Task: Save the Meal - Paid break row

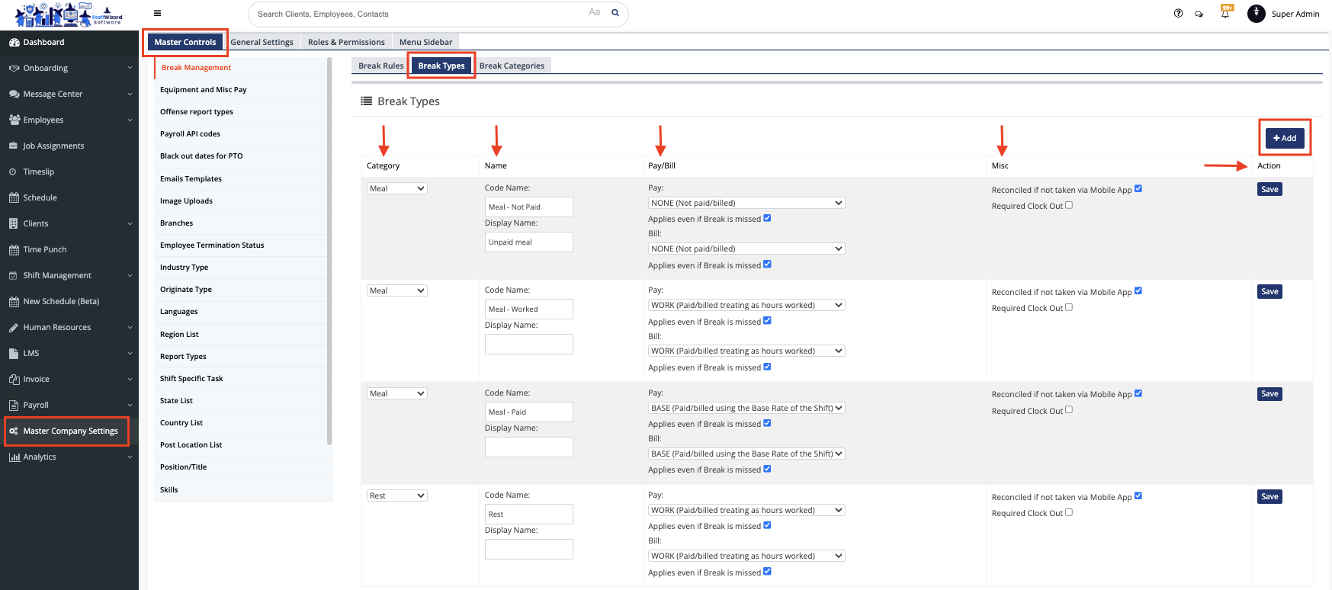Action: 1269,394
